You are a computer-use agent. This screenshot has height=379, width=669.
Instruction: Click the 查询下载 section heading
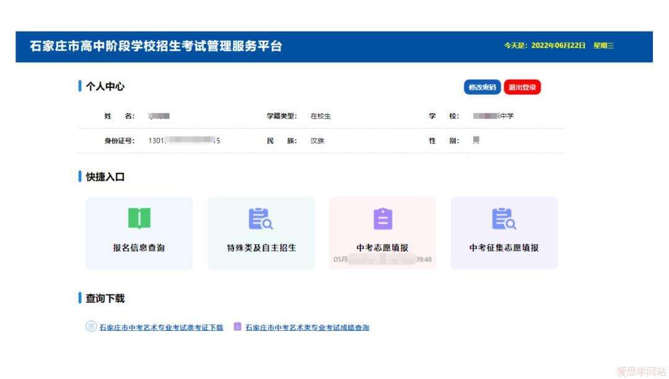105,299
